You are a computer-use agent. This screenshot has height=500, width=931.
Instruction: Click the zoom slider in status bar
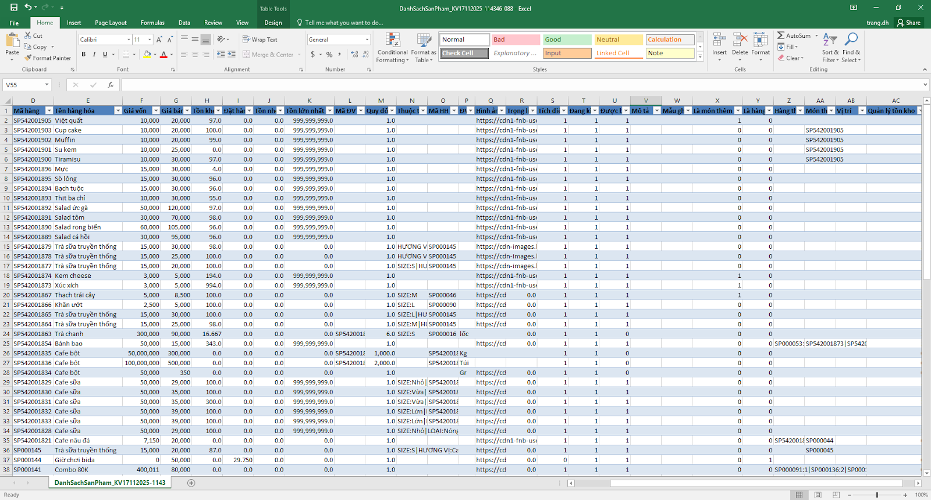coord(877,495)
